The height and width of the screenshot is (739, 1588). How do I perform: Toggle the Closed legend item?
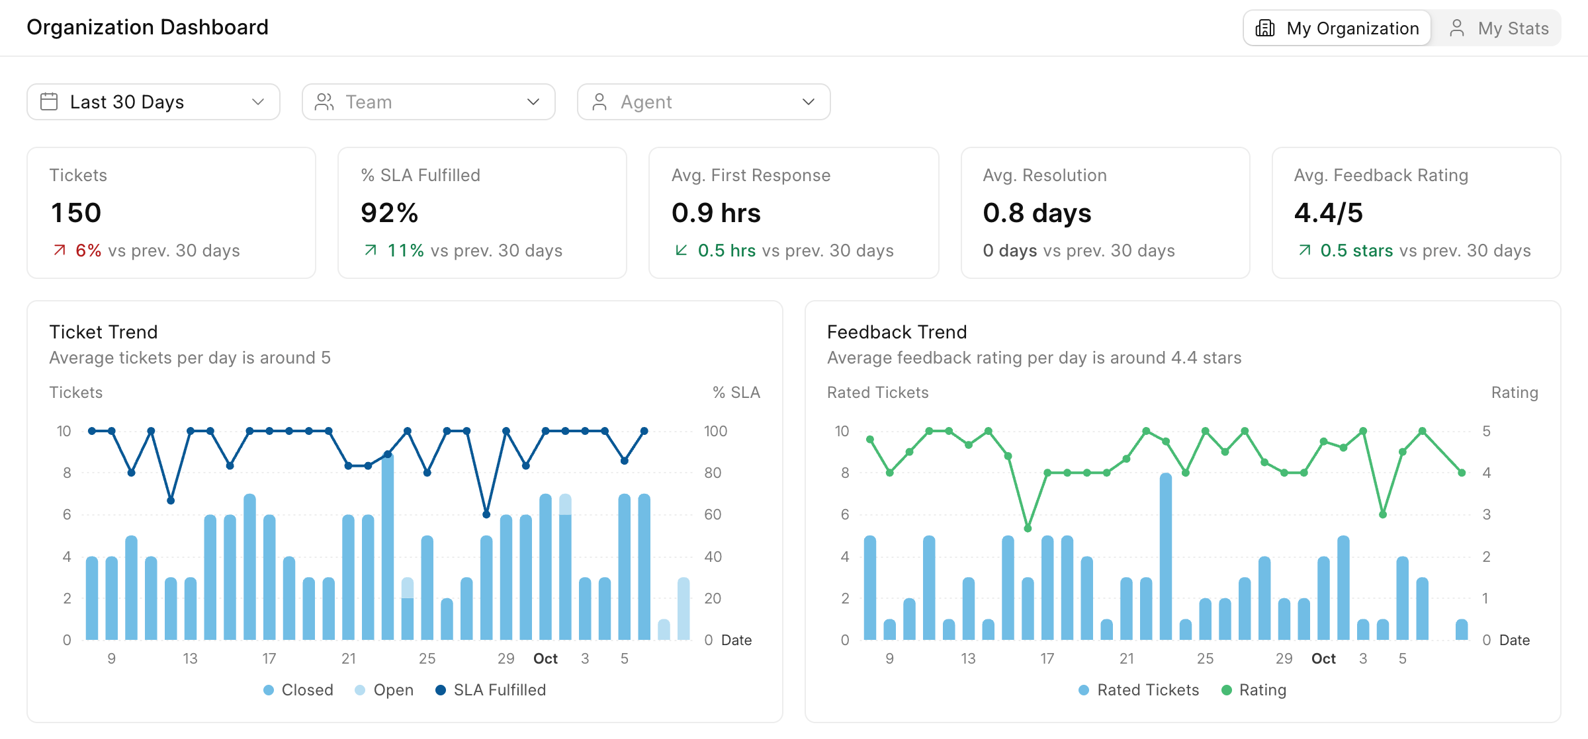tap(298, 690)
